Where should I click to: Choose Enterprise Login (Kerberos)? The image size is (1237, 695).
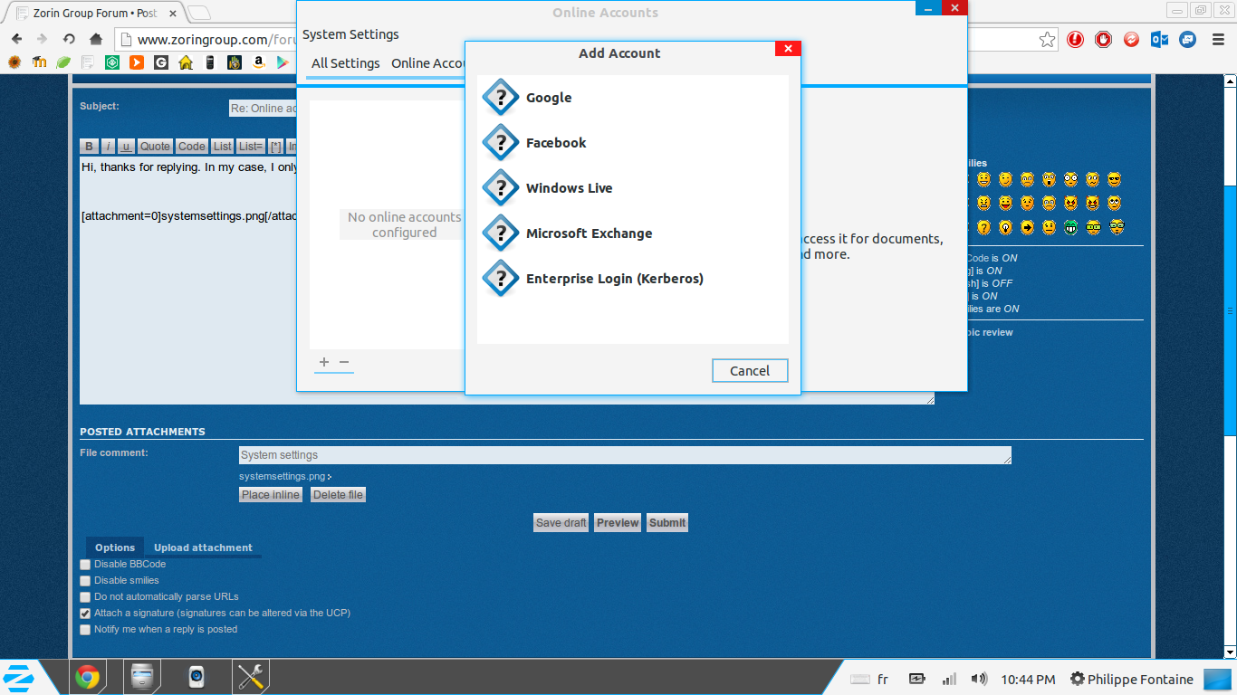pyautogui.click(x=614, y=279)
